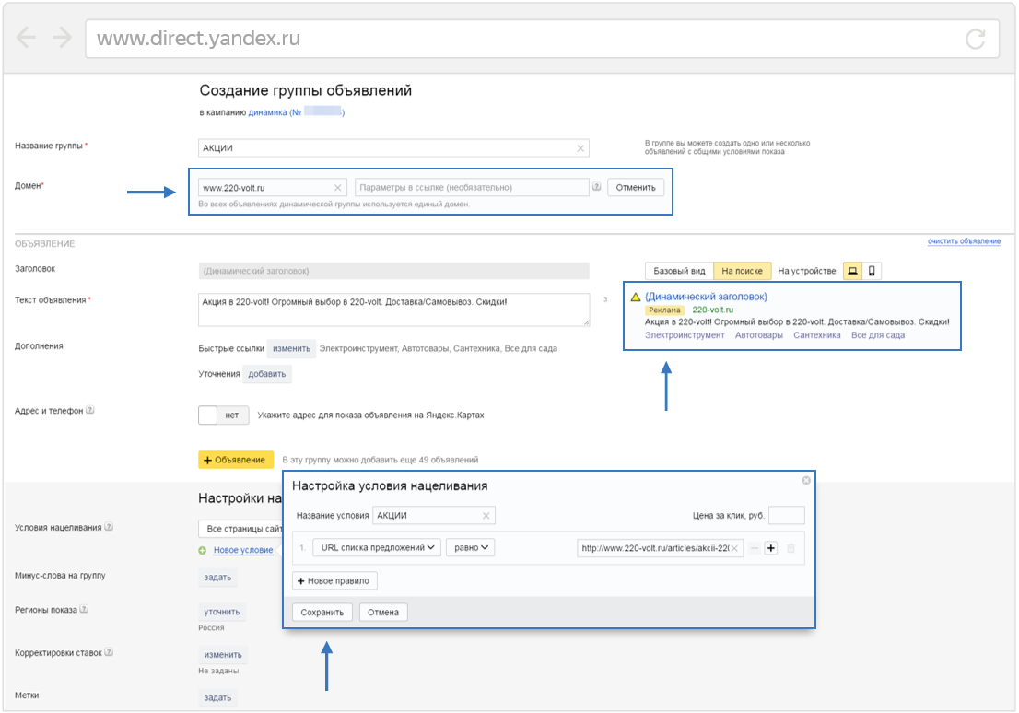Add new ad with + Объявление button
Image resolution: width=1019 pixels, height=713 pixels.
tap(236, 460)
